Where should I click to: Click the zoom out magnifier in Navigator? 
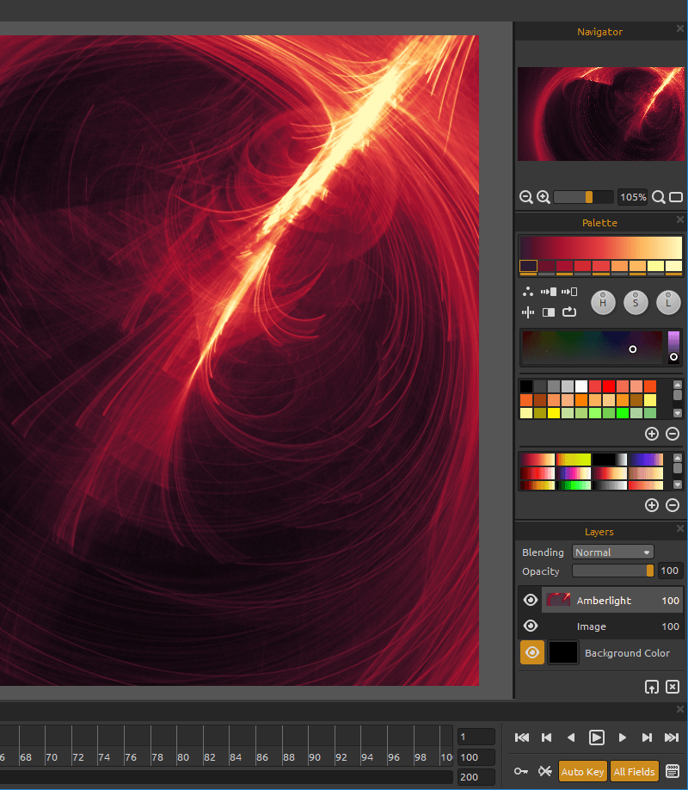pyautogui.click(x=526, y=197)
